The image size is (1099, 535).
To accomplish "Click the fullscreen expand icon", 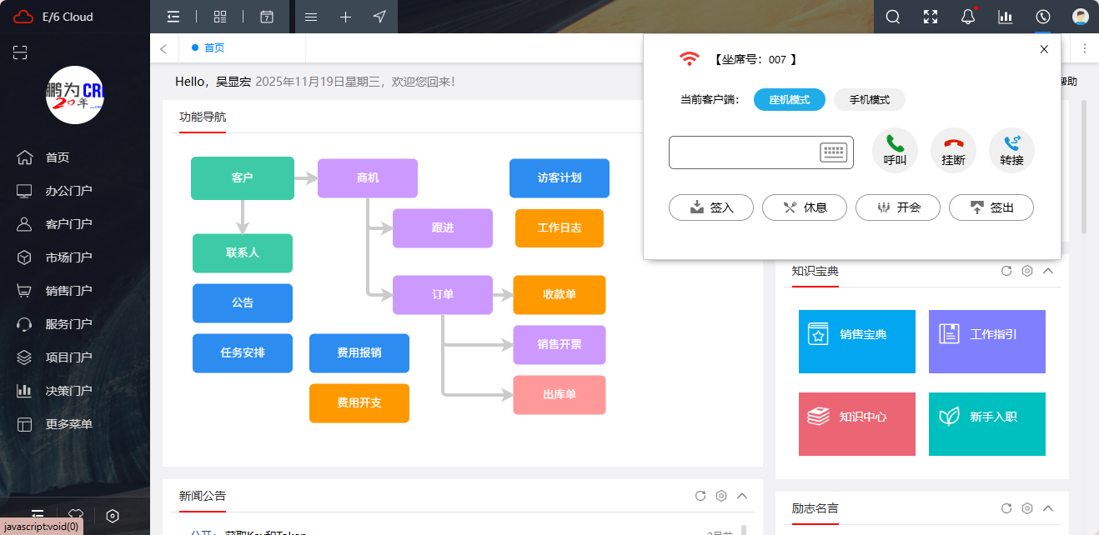I will 930,16.
